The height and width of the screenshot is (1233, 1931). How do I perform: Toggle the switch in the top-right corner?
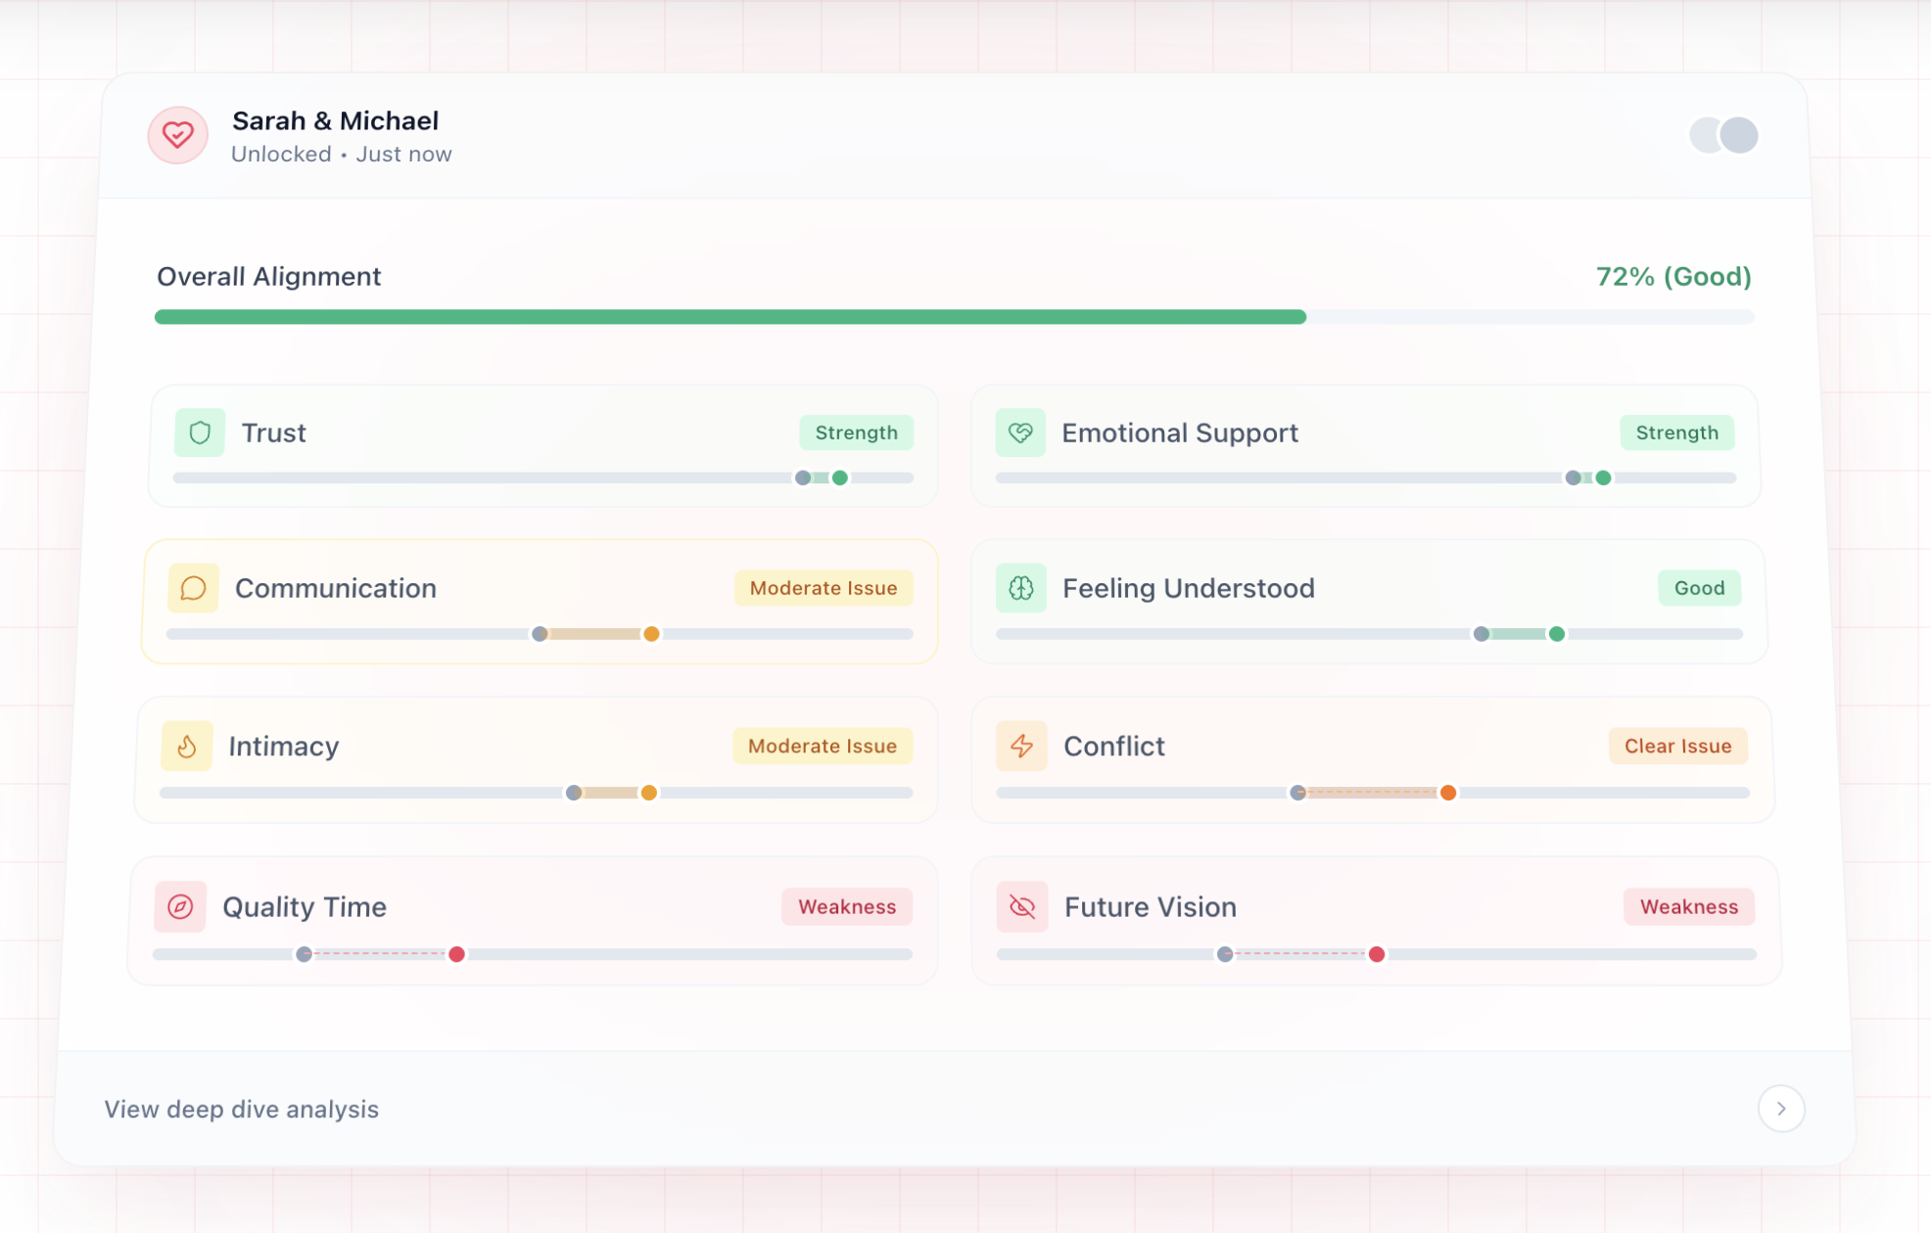pos(1721,134)
